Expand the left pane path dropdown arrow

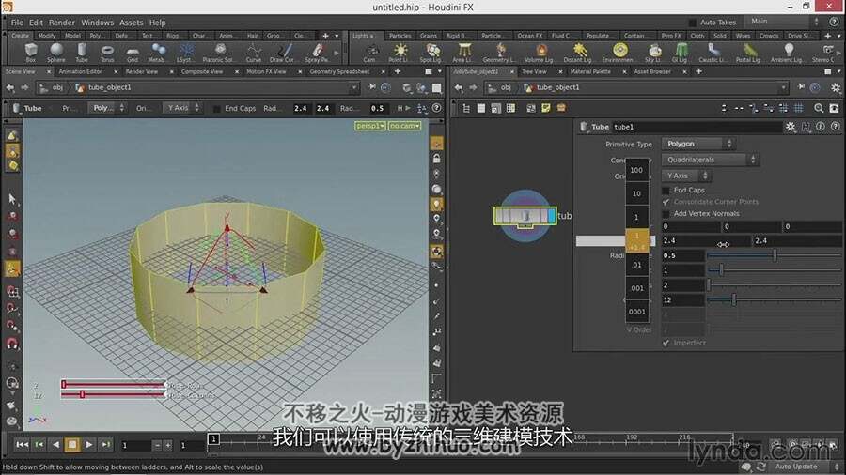click(x=354, y=88)
